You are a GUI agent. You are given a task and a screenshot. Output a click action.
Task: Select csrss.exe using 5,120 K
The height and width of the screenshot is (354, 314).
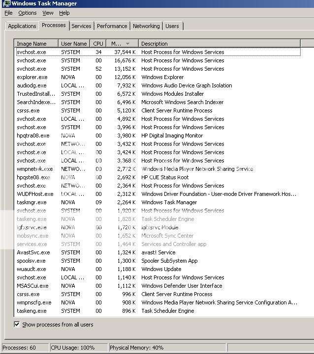coord(158,110)
